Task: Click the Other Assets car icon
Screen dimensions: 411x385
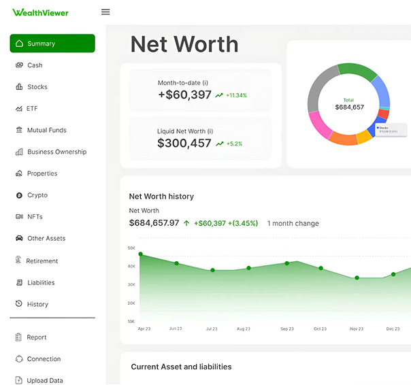Action: [19, 239]
